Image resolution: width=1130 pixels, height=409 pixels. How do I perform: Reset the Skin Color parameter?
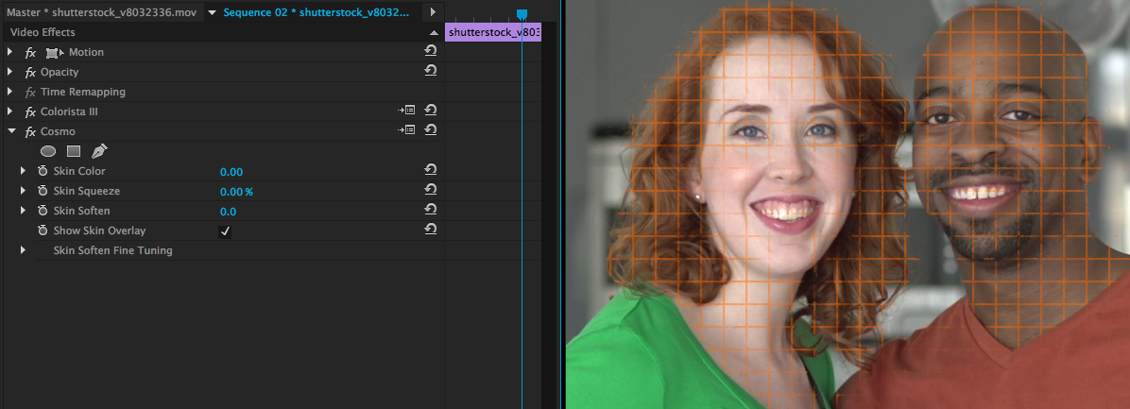point(430,169)
